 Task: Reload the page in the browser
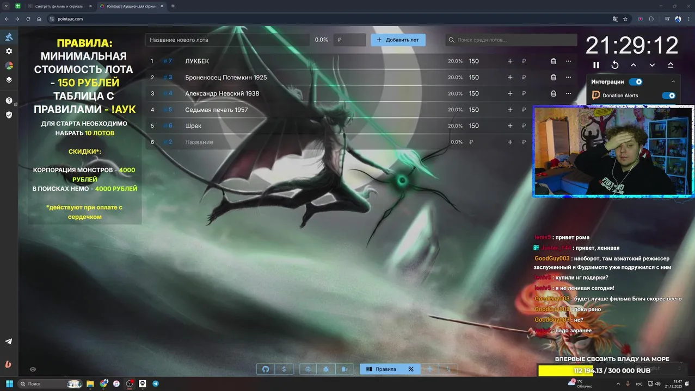coord(28,19)
